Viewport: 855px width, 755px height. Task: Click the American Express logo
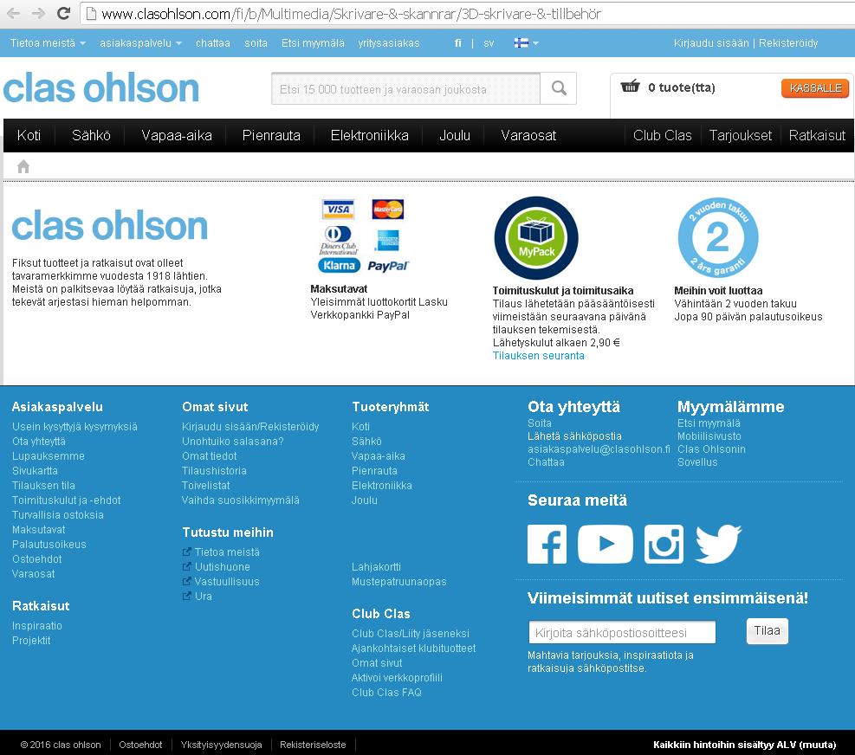pos(388,240)
